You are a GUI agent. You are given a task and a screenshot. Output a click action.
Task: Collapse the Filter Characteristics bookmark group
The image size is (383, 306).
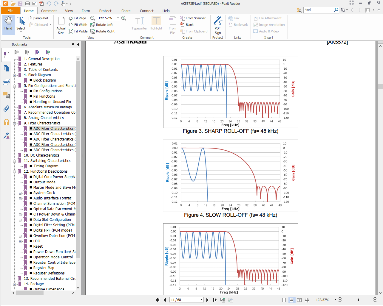(x=14, y=123)
